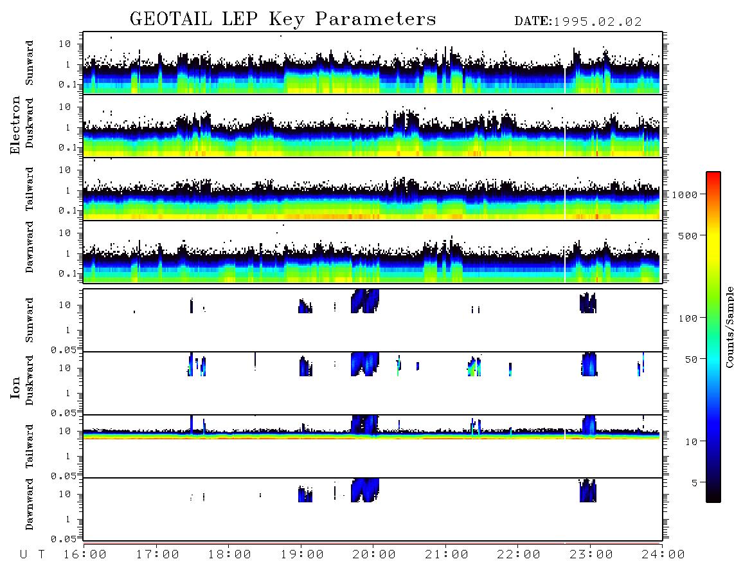Click the Electron Sunward spectrogram panel
Screen dimensions: 734x566
tap(373, 63)
